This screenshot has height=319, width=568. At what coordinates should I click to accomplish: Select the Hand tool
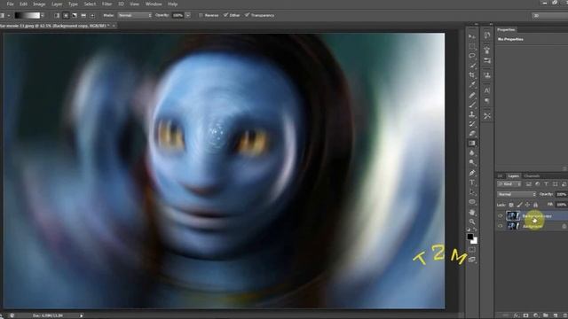471,213
